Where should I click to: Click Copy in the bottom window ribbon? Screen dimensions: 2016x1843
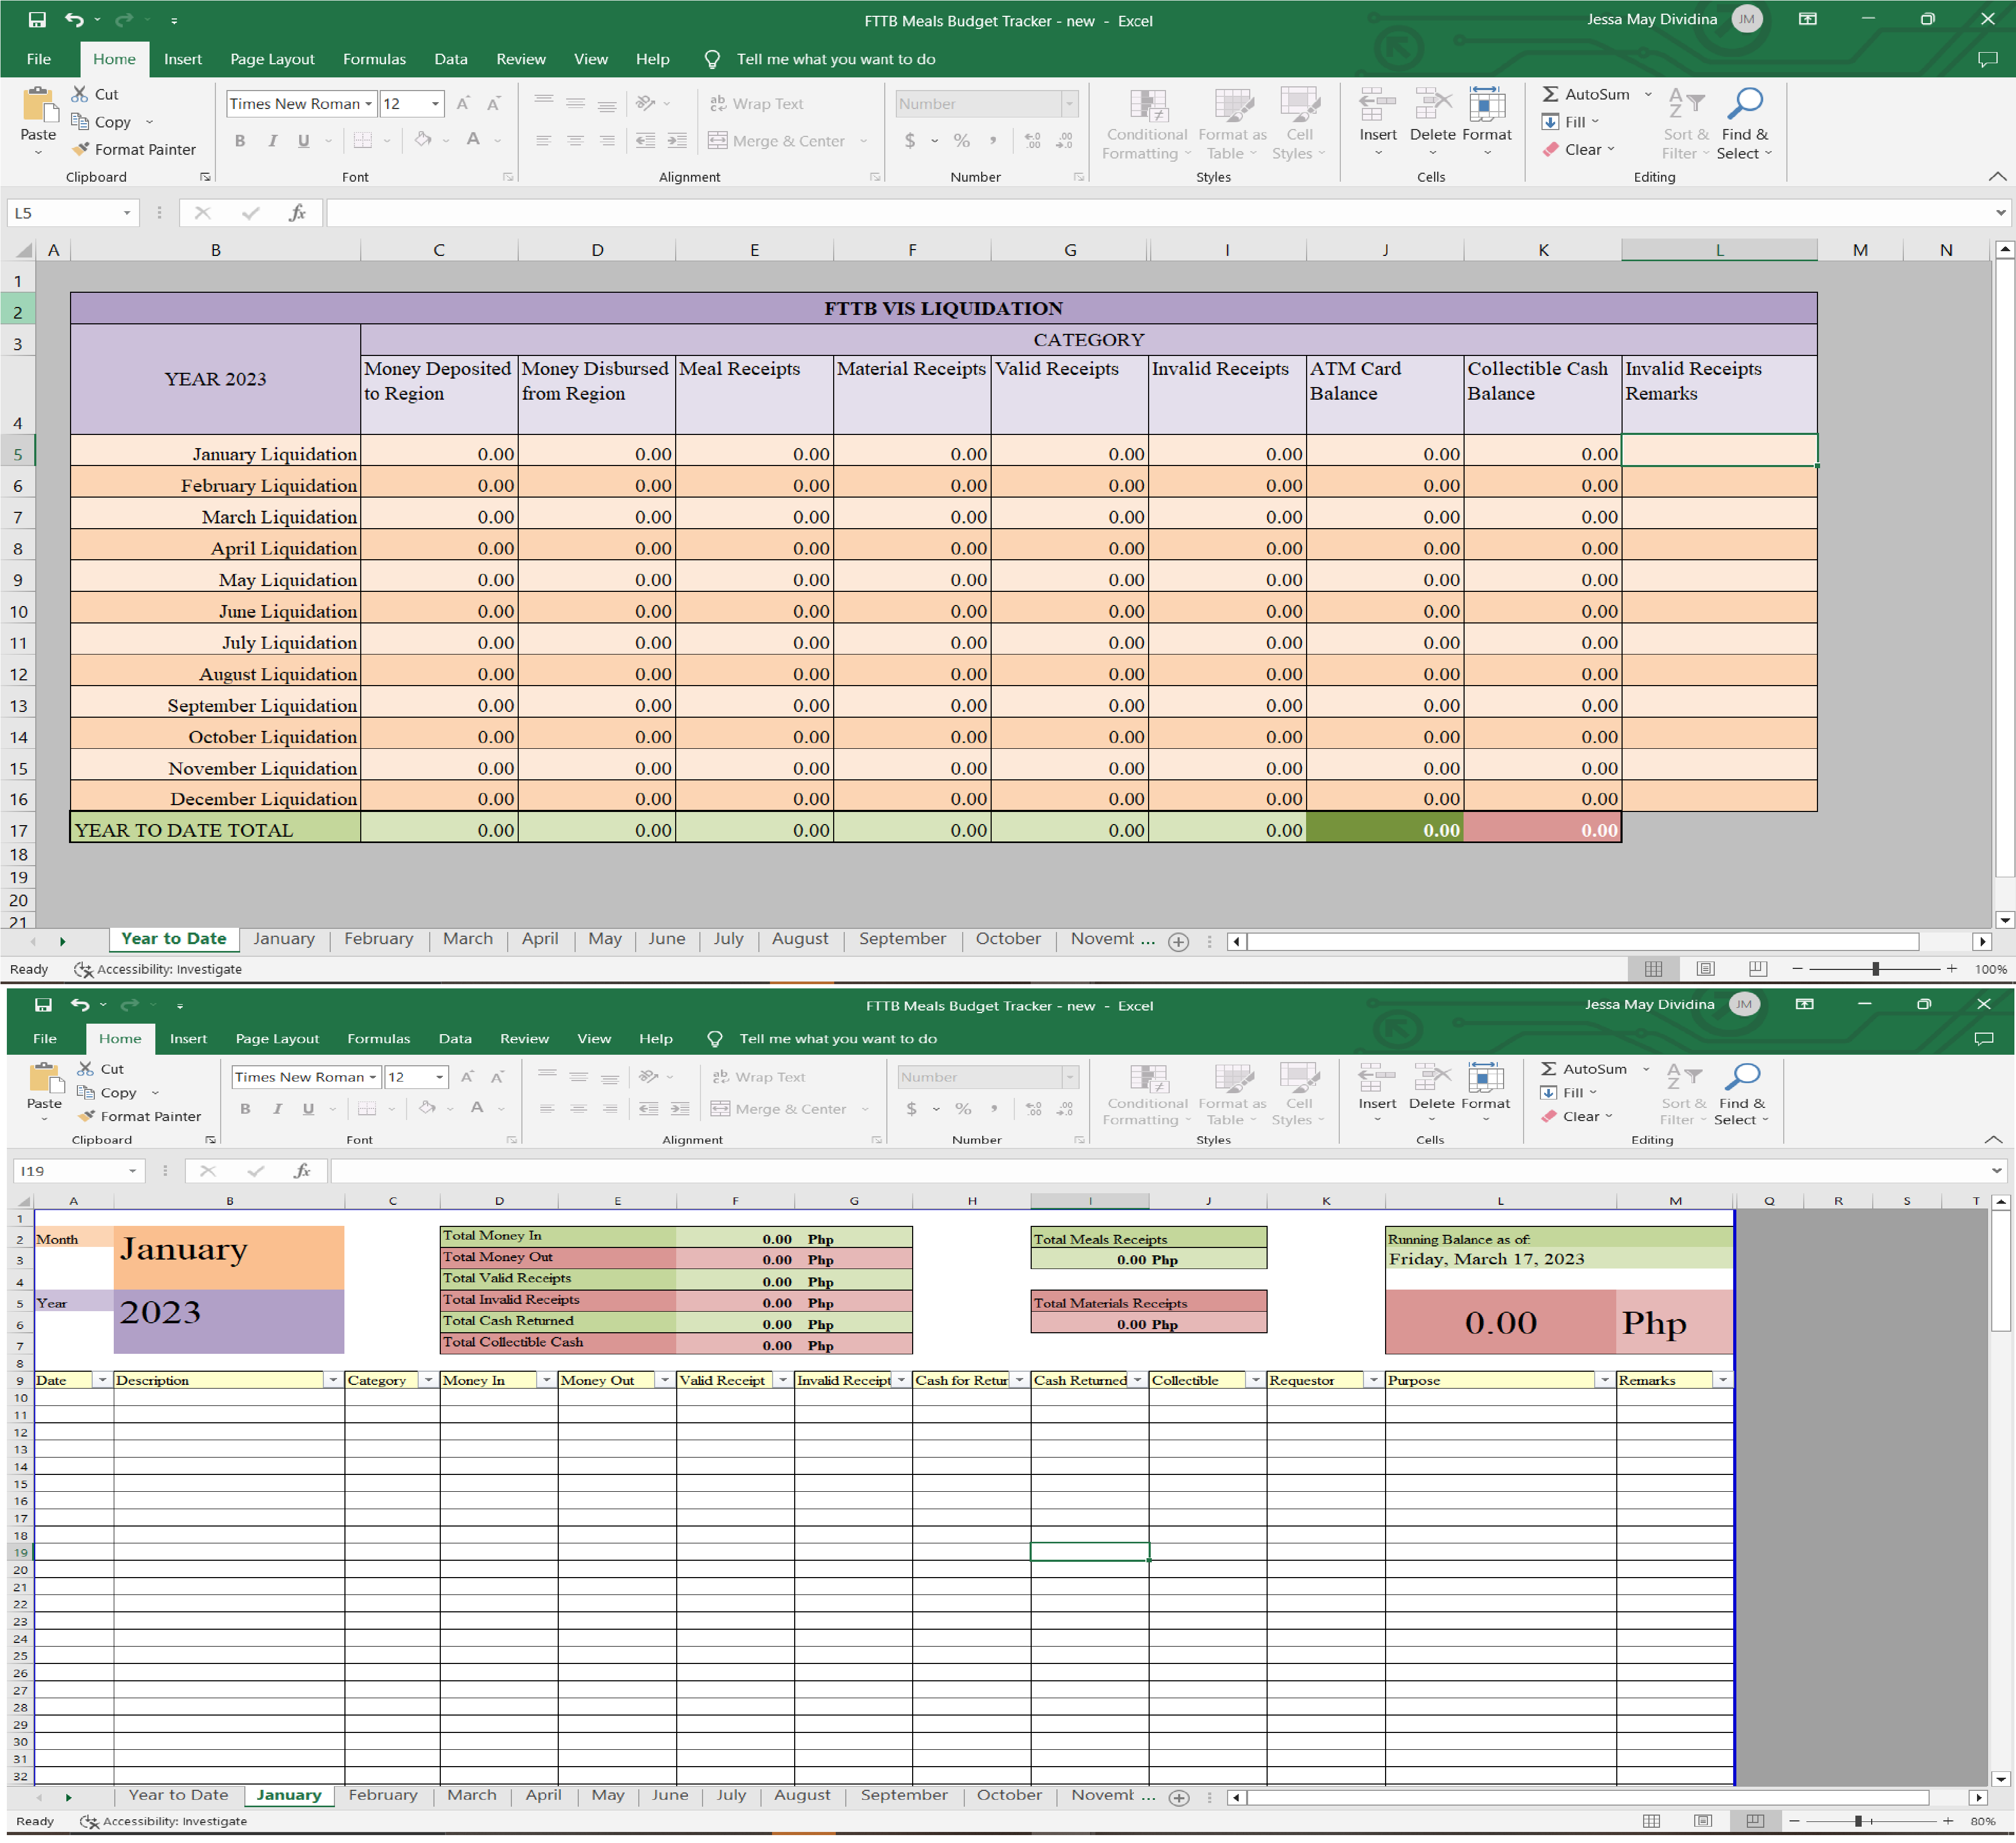pyautogui.click(x=108, y=1092)
